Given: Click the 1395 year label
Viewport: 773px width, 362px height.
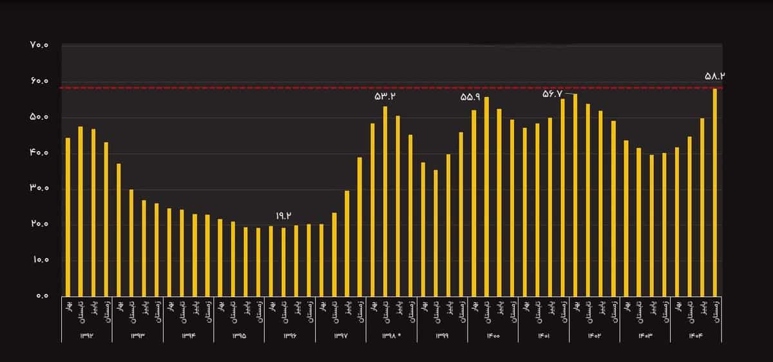Looking at the screenshot, I should click(239, 336).
